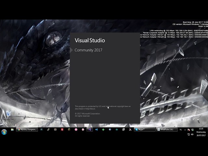
Task: Open Windows Explorer folder on the taskbar
Action: coord(12,130)
